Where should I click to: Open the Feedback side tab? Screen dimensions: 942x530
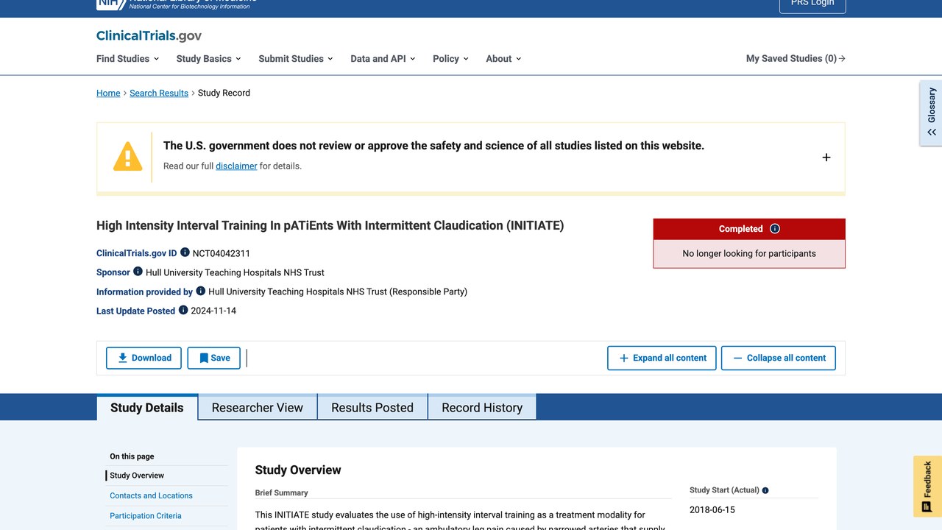(x=927, y=487)
